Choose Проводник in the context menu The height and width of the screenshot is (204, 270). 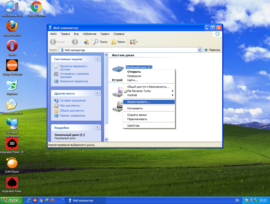[x=149, y=76]
